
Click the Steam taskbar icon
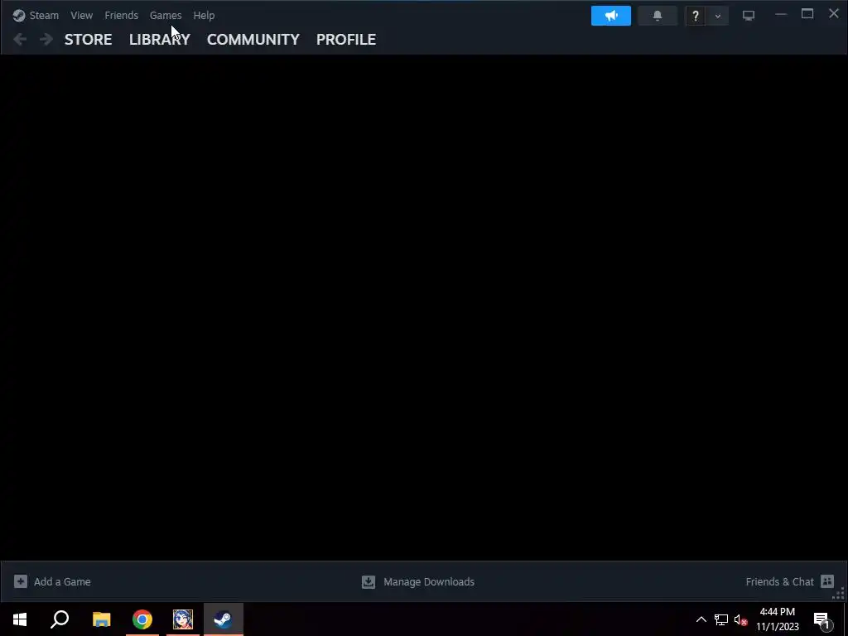224,619
